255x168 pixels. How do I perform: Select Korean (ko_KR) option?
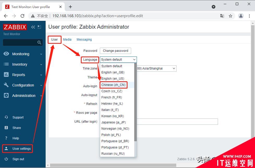coord(117,116)
